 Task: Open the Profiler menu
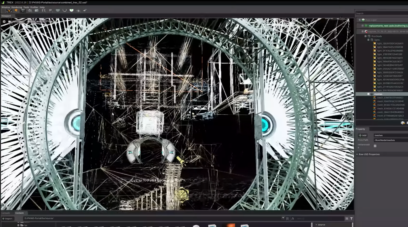(x=34, y=7)
